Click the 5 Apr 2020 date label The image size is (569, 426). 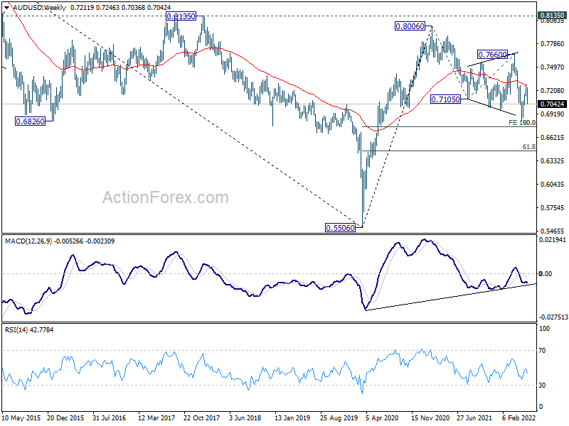click(x=382, y=418)
